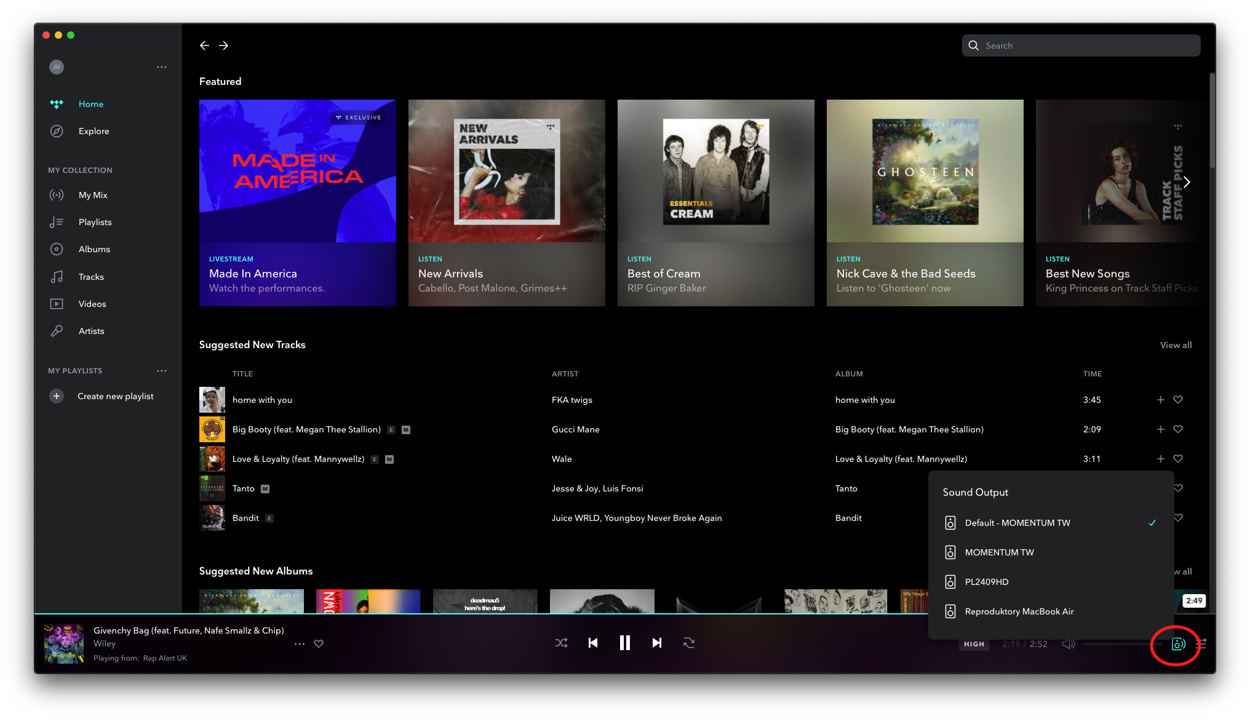Open Videos in My Collection
This screenshot has height=719, width=1250.
coord(92,304)
